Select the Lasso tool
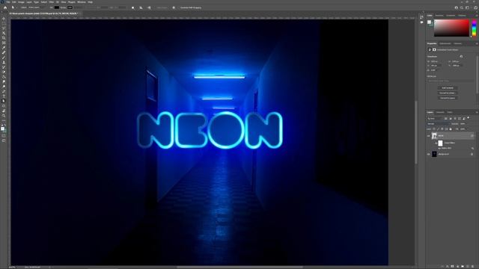The width and height of the screenshot is (479, 269). (x=4, y=28)
